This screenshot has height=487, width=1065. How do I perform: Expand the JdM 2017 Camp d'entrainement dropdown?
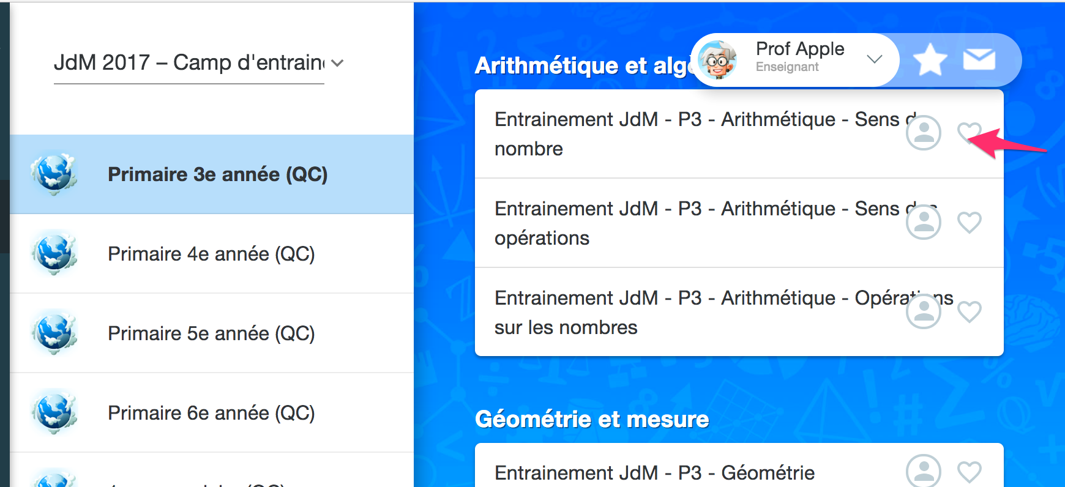point(337,63)
